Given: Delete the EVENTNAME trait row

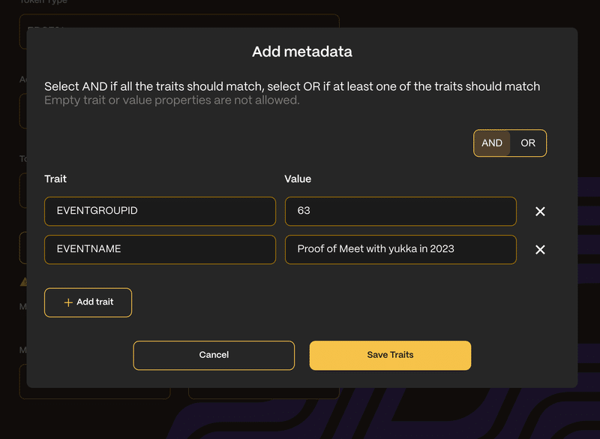Looking at the screenshot, I should click(x=540, y=250).
